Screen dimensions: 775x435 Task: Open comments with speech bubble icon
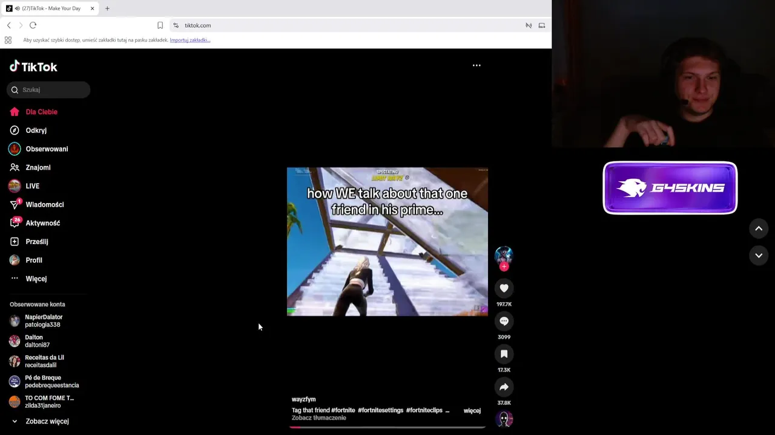point(504,321)
